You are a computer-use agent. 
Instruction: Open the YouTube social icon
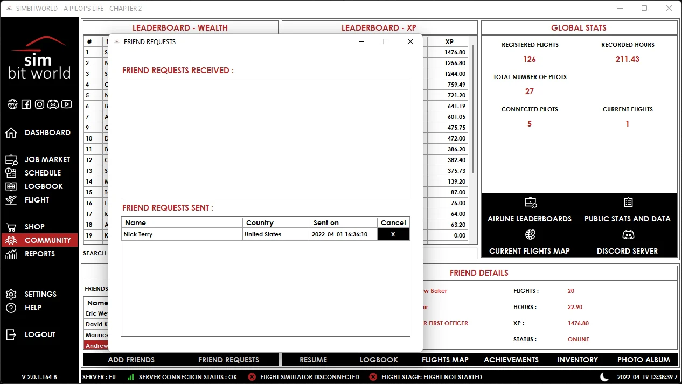pyautogui.click(x=67, y=104)
